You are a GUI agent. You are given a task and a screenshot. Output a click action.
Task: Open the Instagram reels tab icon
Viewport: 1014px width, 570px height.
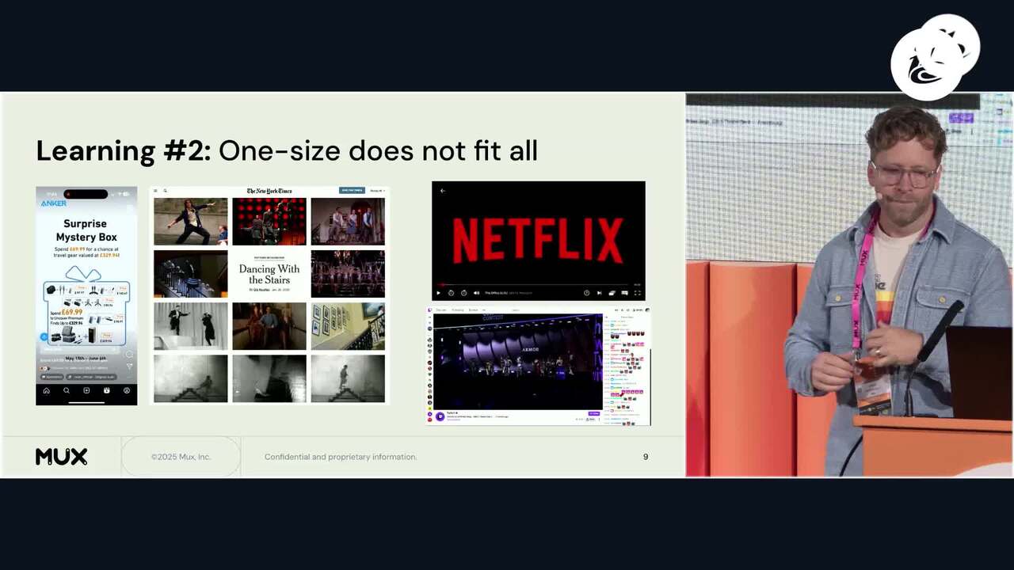[x=107, y=390]
